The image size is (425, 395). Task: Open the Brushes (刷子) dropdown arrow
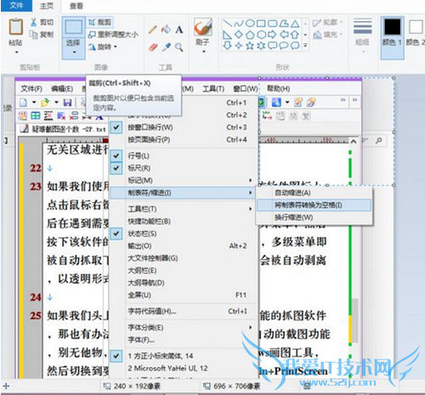[203, 52]
